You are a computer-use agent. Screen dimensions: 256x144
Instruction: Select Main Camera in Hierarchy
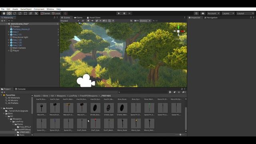tap(19, 48)
